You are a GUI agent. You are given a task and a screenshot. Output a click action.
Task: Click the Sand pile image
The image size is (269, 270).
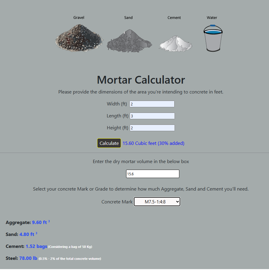(129, 40)
